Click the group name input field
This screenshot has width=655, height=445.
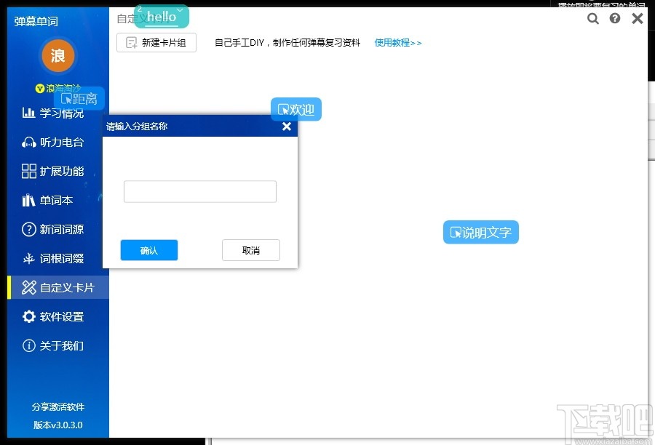coord(199,191)
